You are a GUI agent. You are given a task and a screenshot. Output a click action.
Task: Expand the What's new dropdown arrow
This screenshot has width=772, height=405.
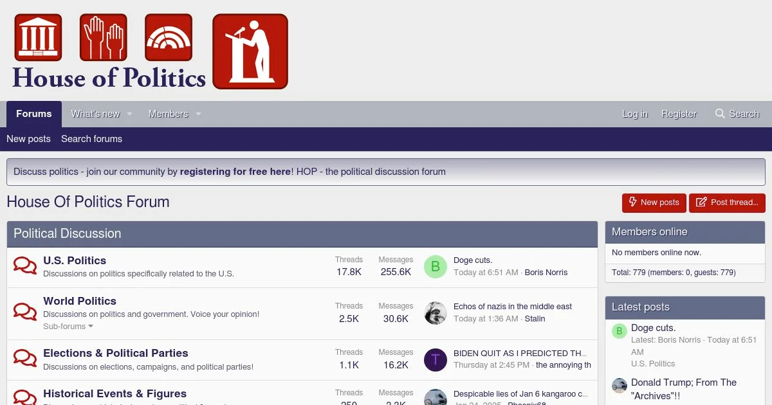click(129, 114)
